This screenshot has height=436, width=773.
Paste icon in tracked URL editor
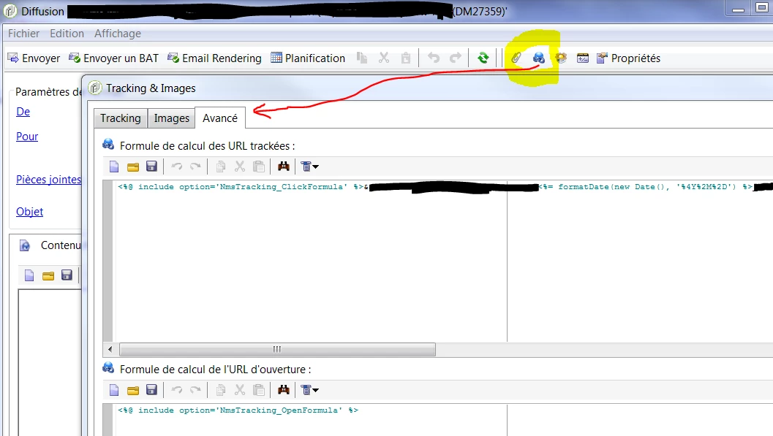[259, 167]
